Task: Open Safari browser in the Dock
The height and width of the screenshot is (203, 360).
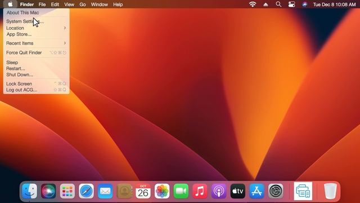Action: point(86,191)
